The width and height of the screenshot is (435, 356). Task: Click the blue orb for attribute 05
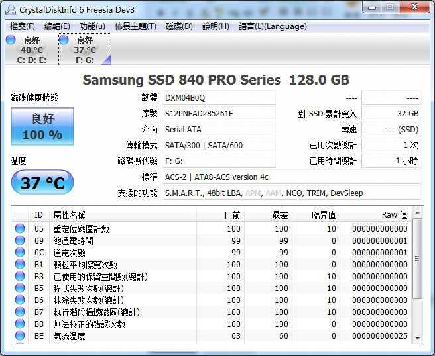pyautogui.click(x=20, y=228)
